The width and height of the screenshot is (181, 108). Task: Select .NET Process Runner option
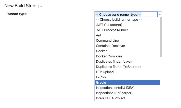112,30
